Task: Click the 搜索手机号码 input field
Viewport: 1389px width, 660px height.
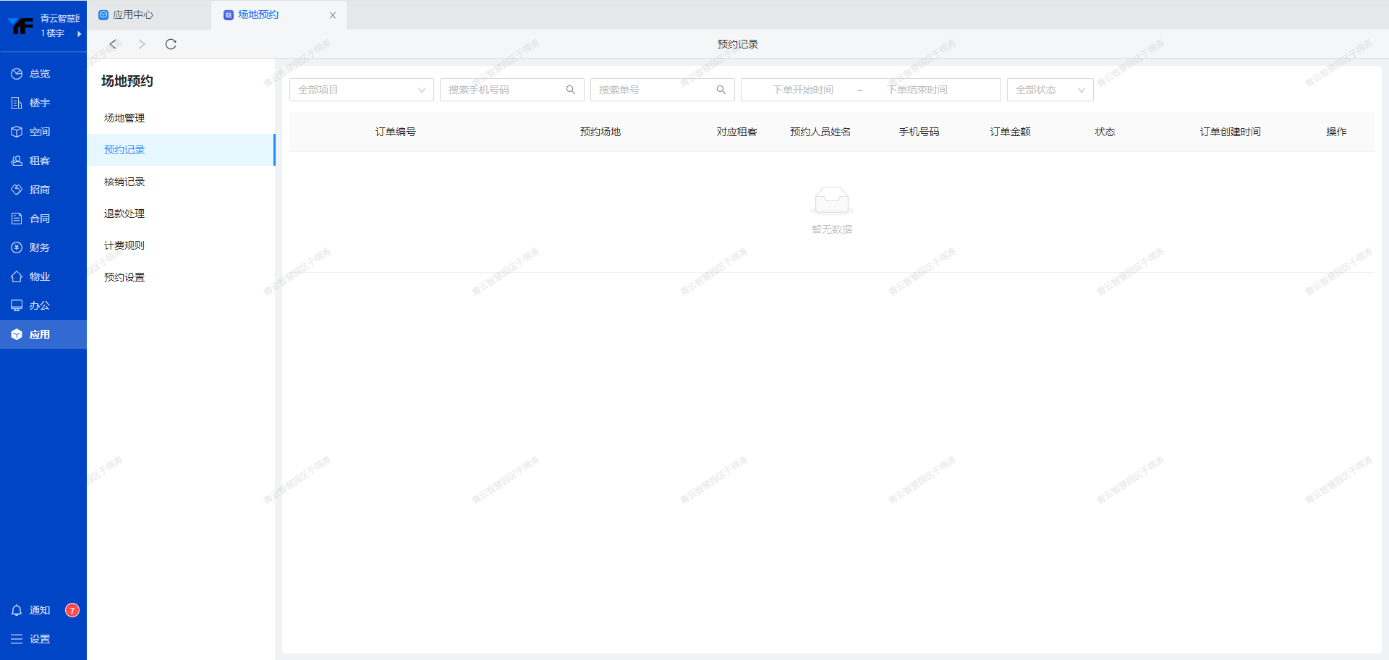Action: (x=503, y=90)
